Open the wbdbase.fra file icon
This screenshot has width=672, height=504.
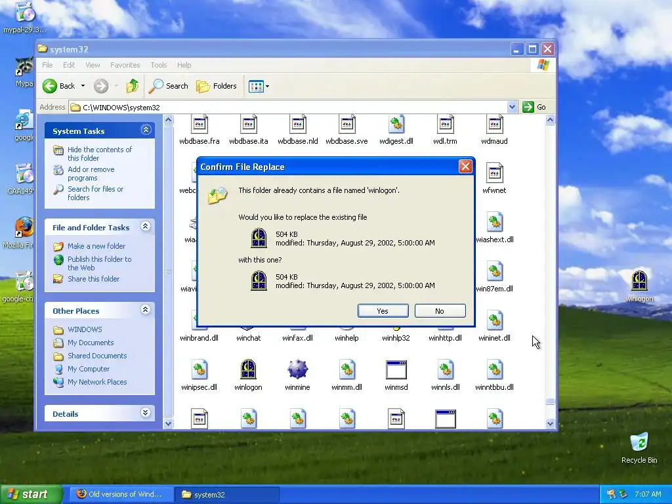click(199, 125)
